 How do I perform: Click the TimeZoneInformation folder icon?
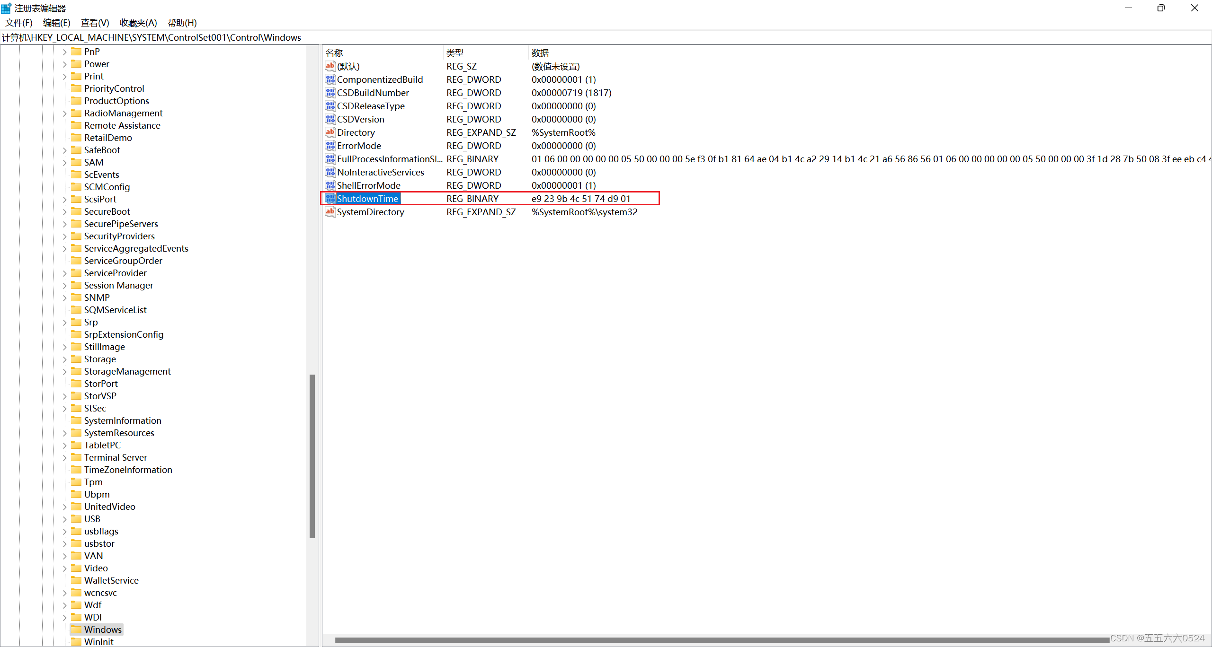tap(76, 470)
